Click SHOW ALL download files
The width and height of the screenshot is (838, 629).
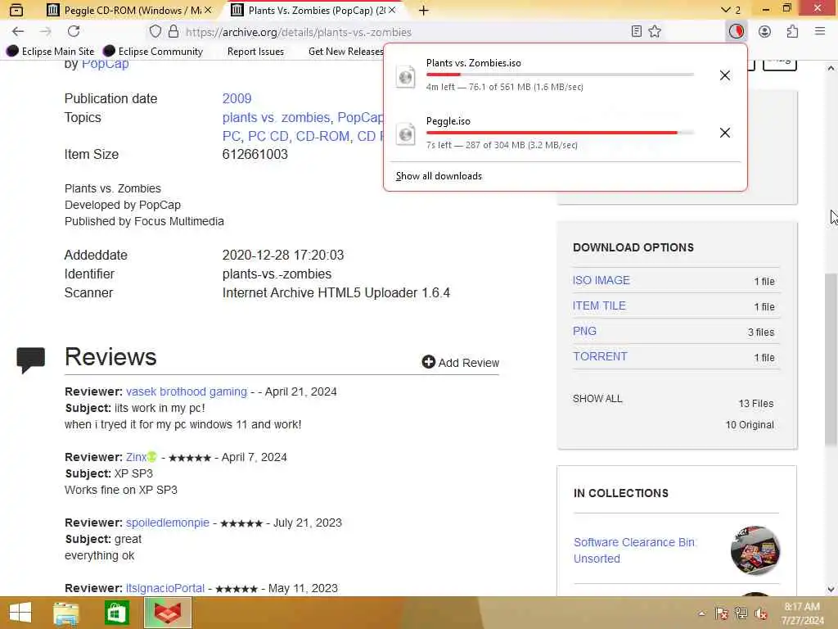pos(597,399)
